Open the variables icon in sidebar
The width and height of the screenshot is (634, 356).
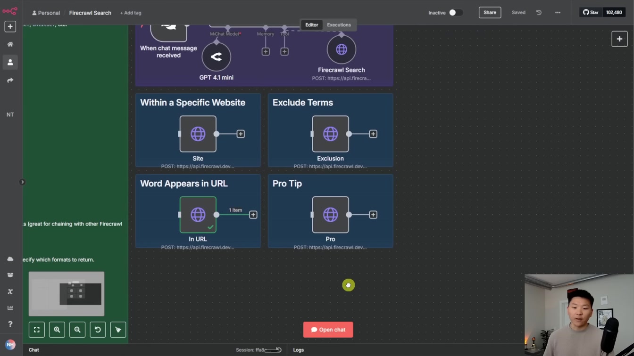point(10,291)
